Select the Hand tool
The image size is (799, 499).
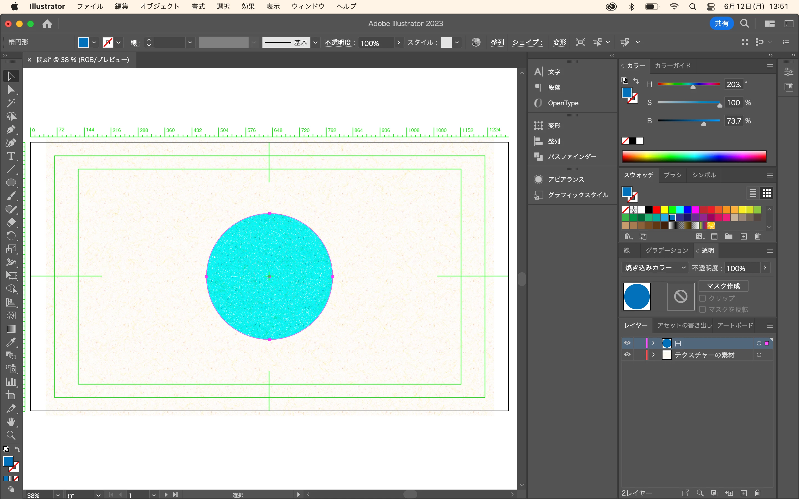11,422
